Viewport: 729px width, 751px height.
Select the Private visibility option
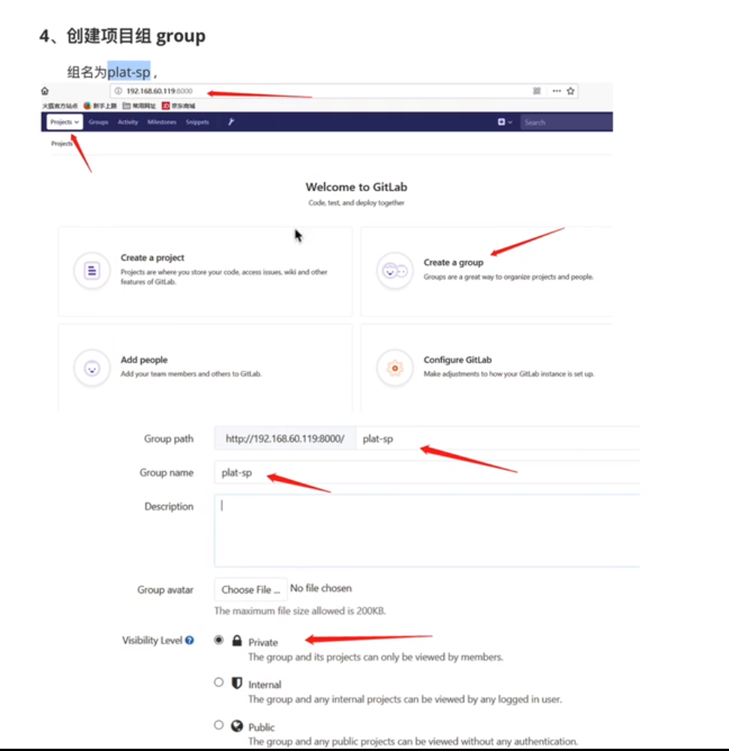pos(218,639)
